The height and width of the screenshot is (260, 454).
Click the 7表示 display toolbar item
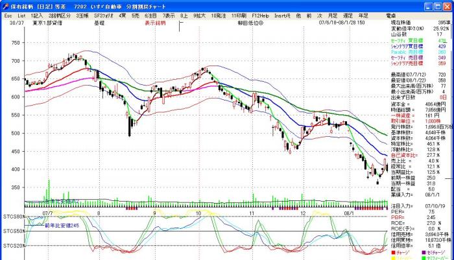(x=169, y=15)
